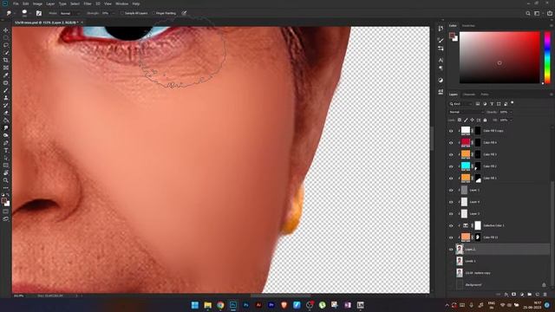
Task: Toggle Finger Painting checkbox
Action: click(x=153, y=13)
